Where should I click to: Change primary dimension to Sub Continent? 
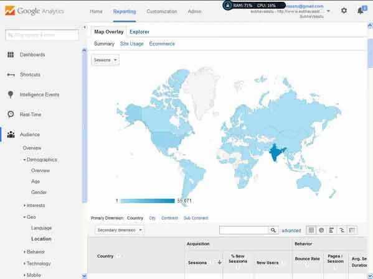[196, 218]
